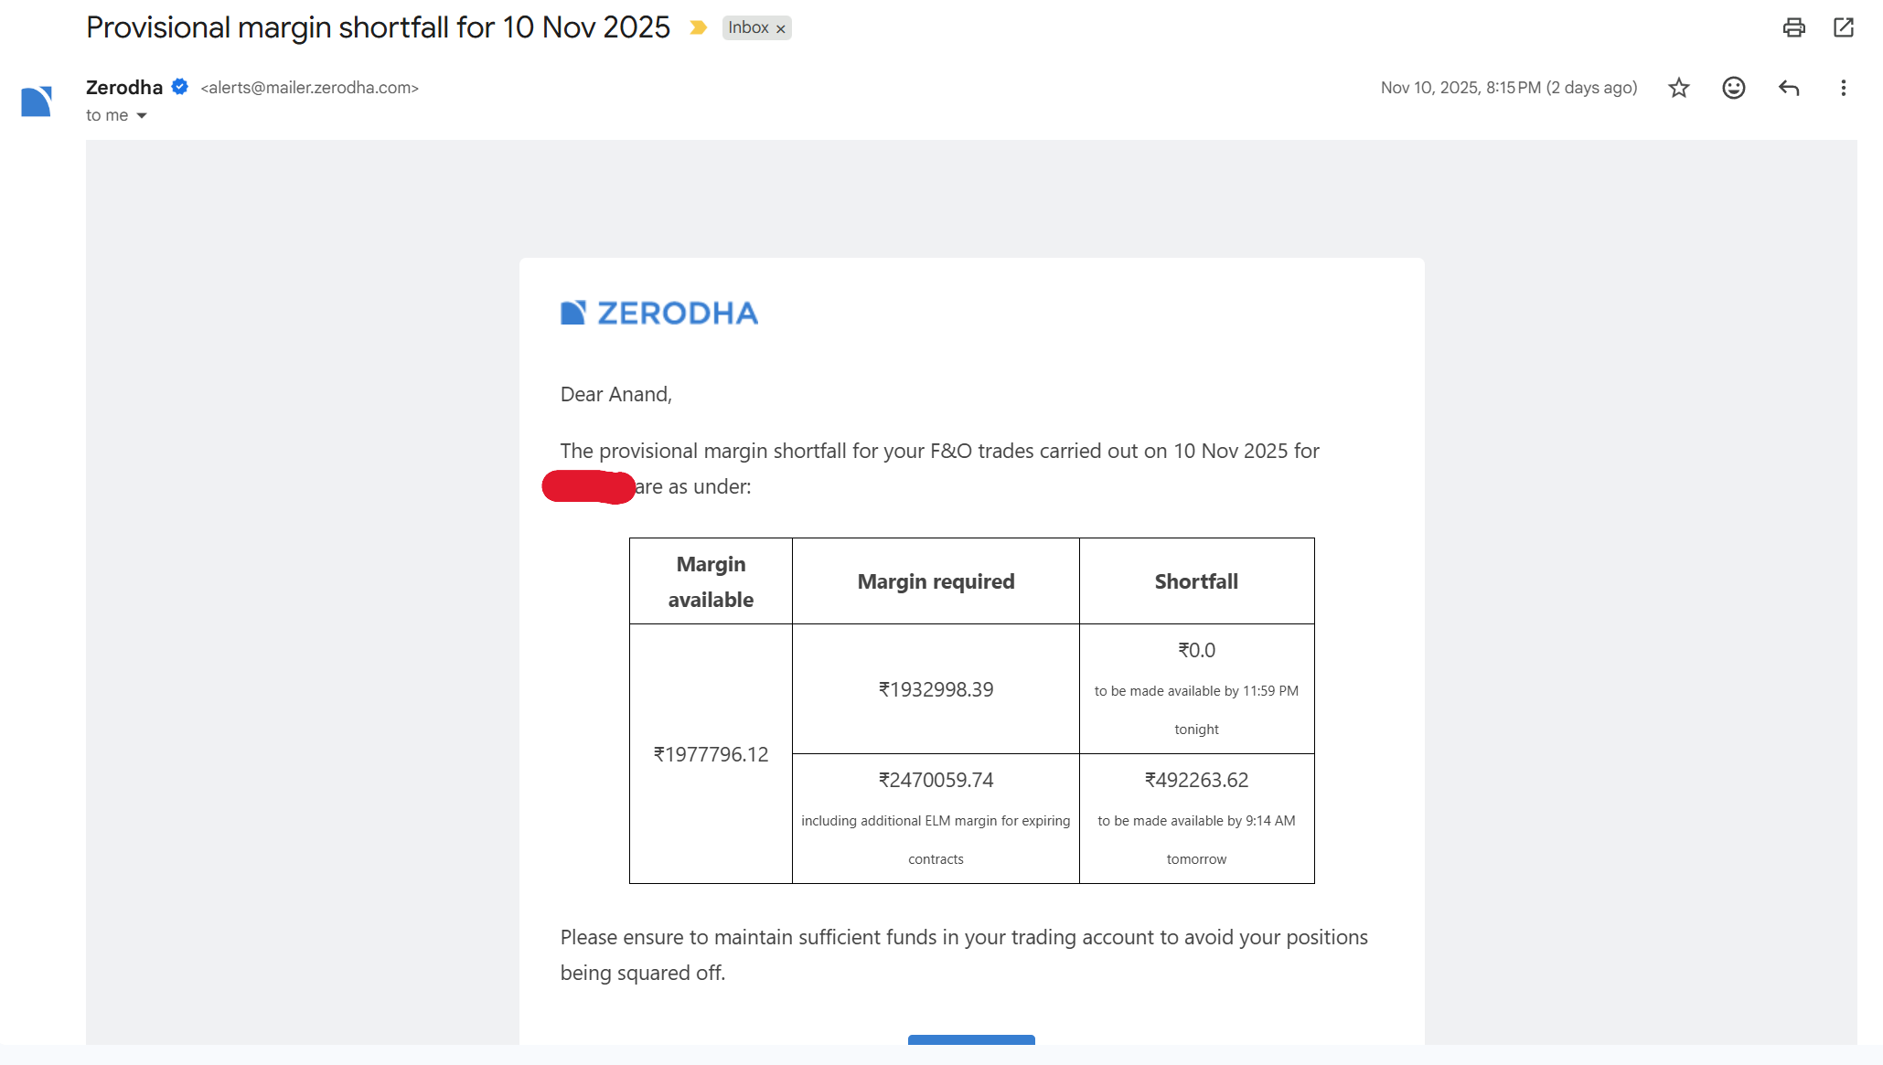The height and width of the screenshot is (1065, 1883).
Task: Click the blue verified sender badge
Action: [180, 87]
